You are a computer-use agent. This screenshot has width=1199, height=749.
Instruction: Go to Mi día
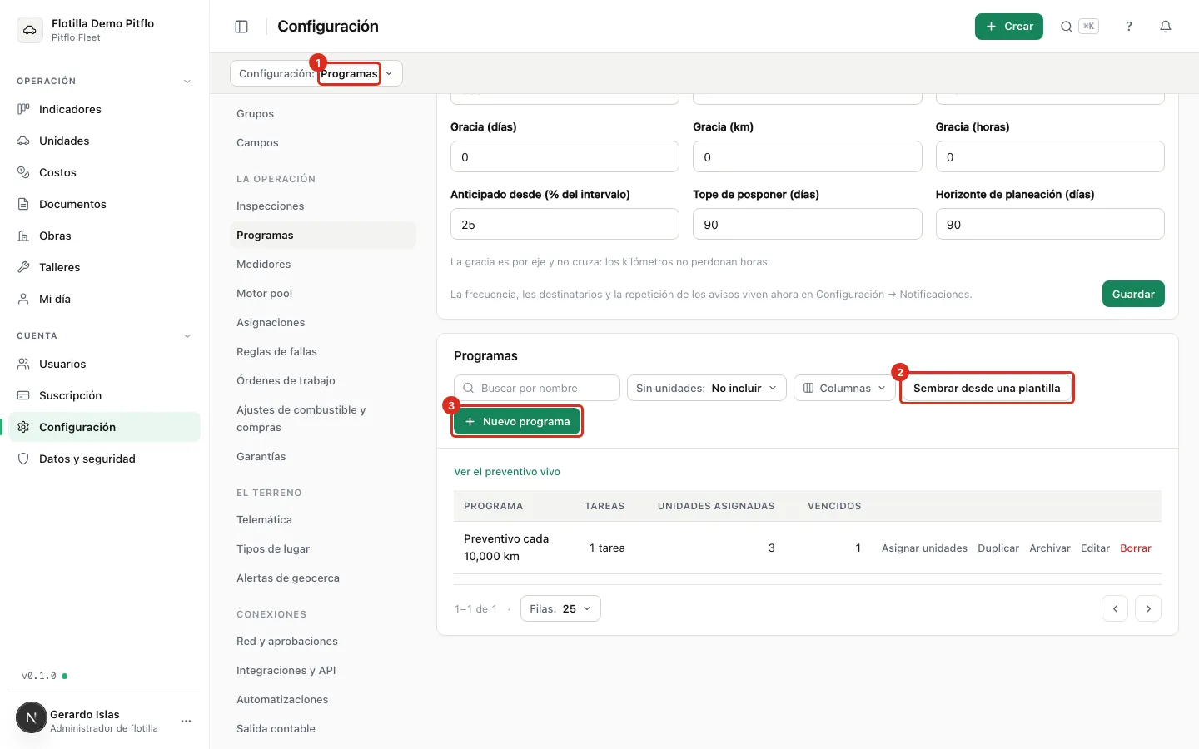coord(104,299)
